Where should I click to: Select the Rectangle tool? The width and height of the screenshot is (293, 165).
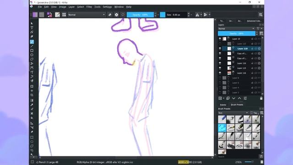[x=32, y=50]
